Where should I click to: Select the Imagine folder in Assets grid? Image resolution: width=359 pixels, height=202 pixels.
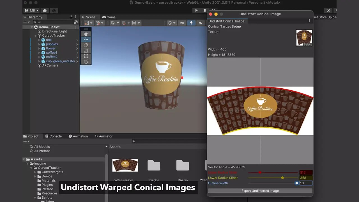click(x=154, y=166)
